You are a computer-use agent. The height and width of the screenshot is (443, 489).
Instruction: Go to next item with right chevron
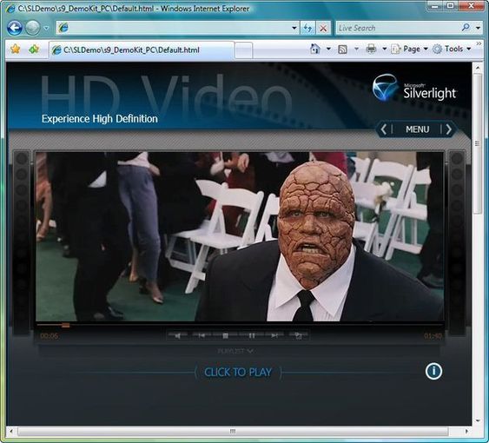click(x=448, y=129)
